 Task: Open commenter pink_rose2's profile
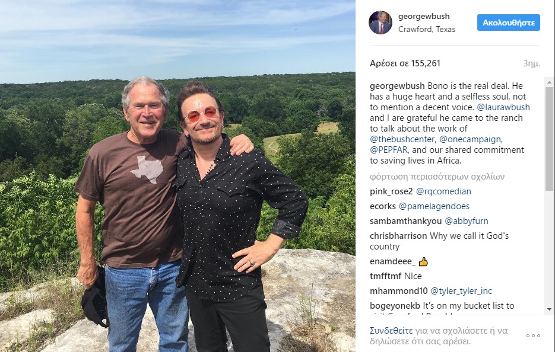[x=391, y=191]
